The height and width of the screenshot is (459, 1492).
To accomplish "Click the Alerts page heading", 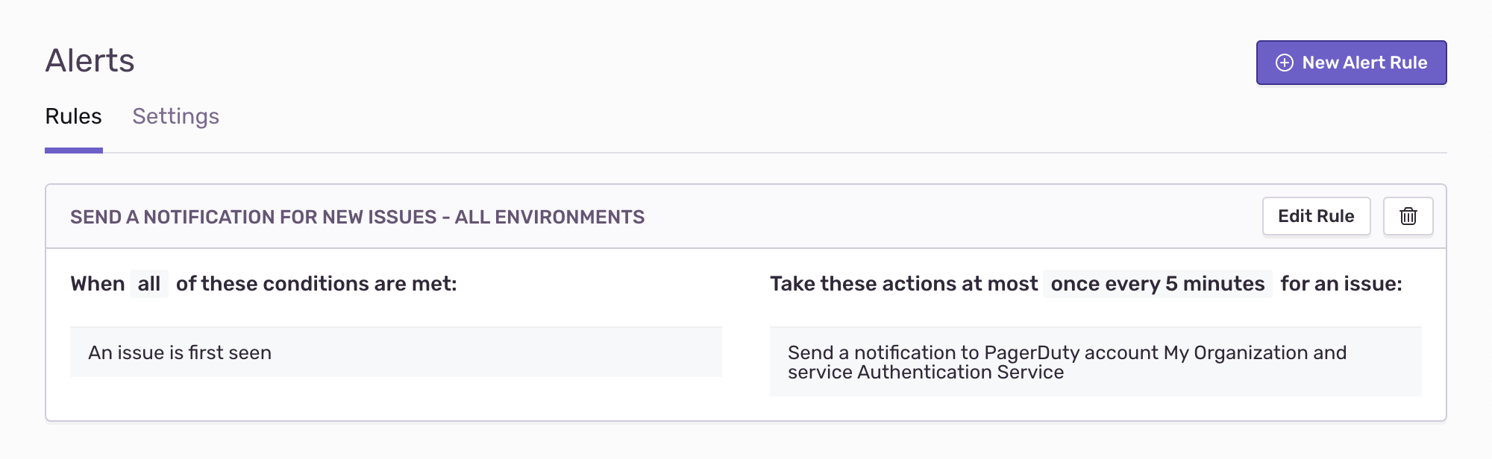I will coord(90,60).
